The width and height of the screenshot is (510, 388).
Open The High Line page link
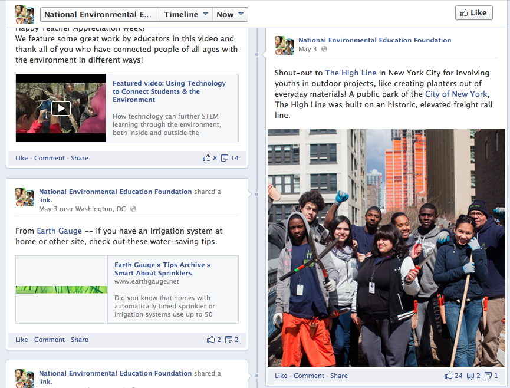[351, 73]
